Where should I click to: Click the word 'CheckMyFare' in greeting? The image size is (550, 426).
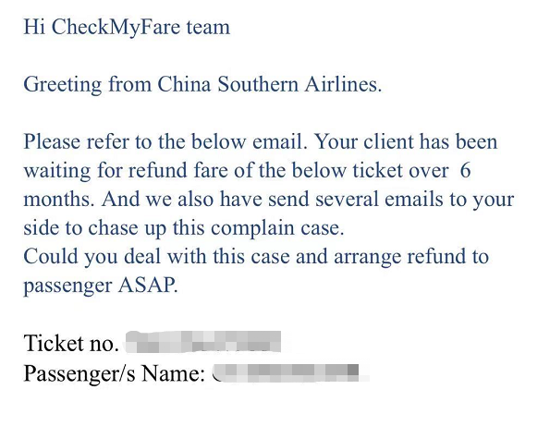(116, 27)
